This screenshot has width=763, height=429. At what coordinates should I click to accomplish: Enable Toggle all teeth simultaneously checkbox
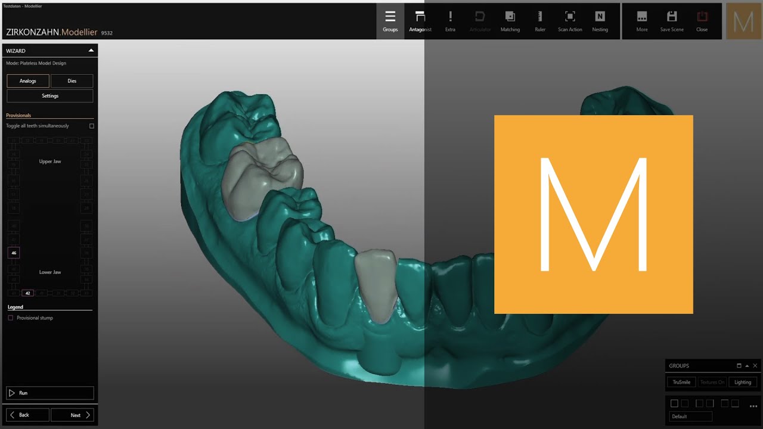(92, 126)
